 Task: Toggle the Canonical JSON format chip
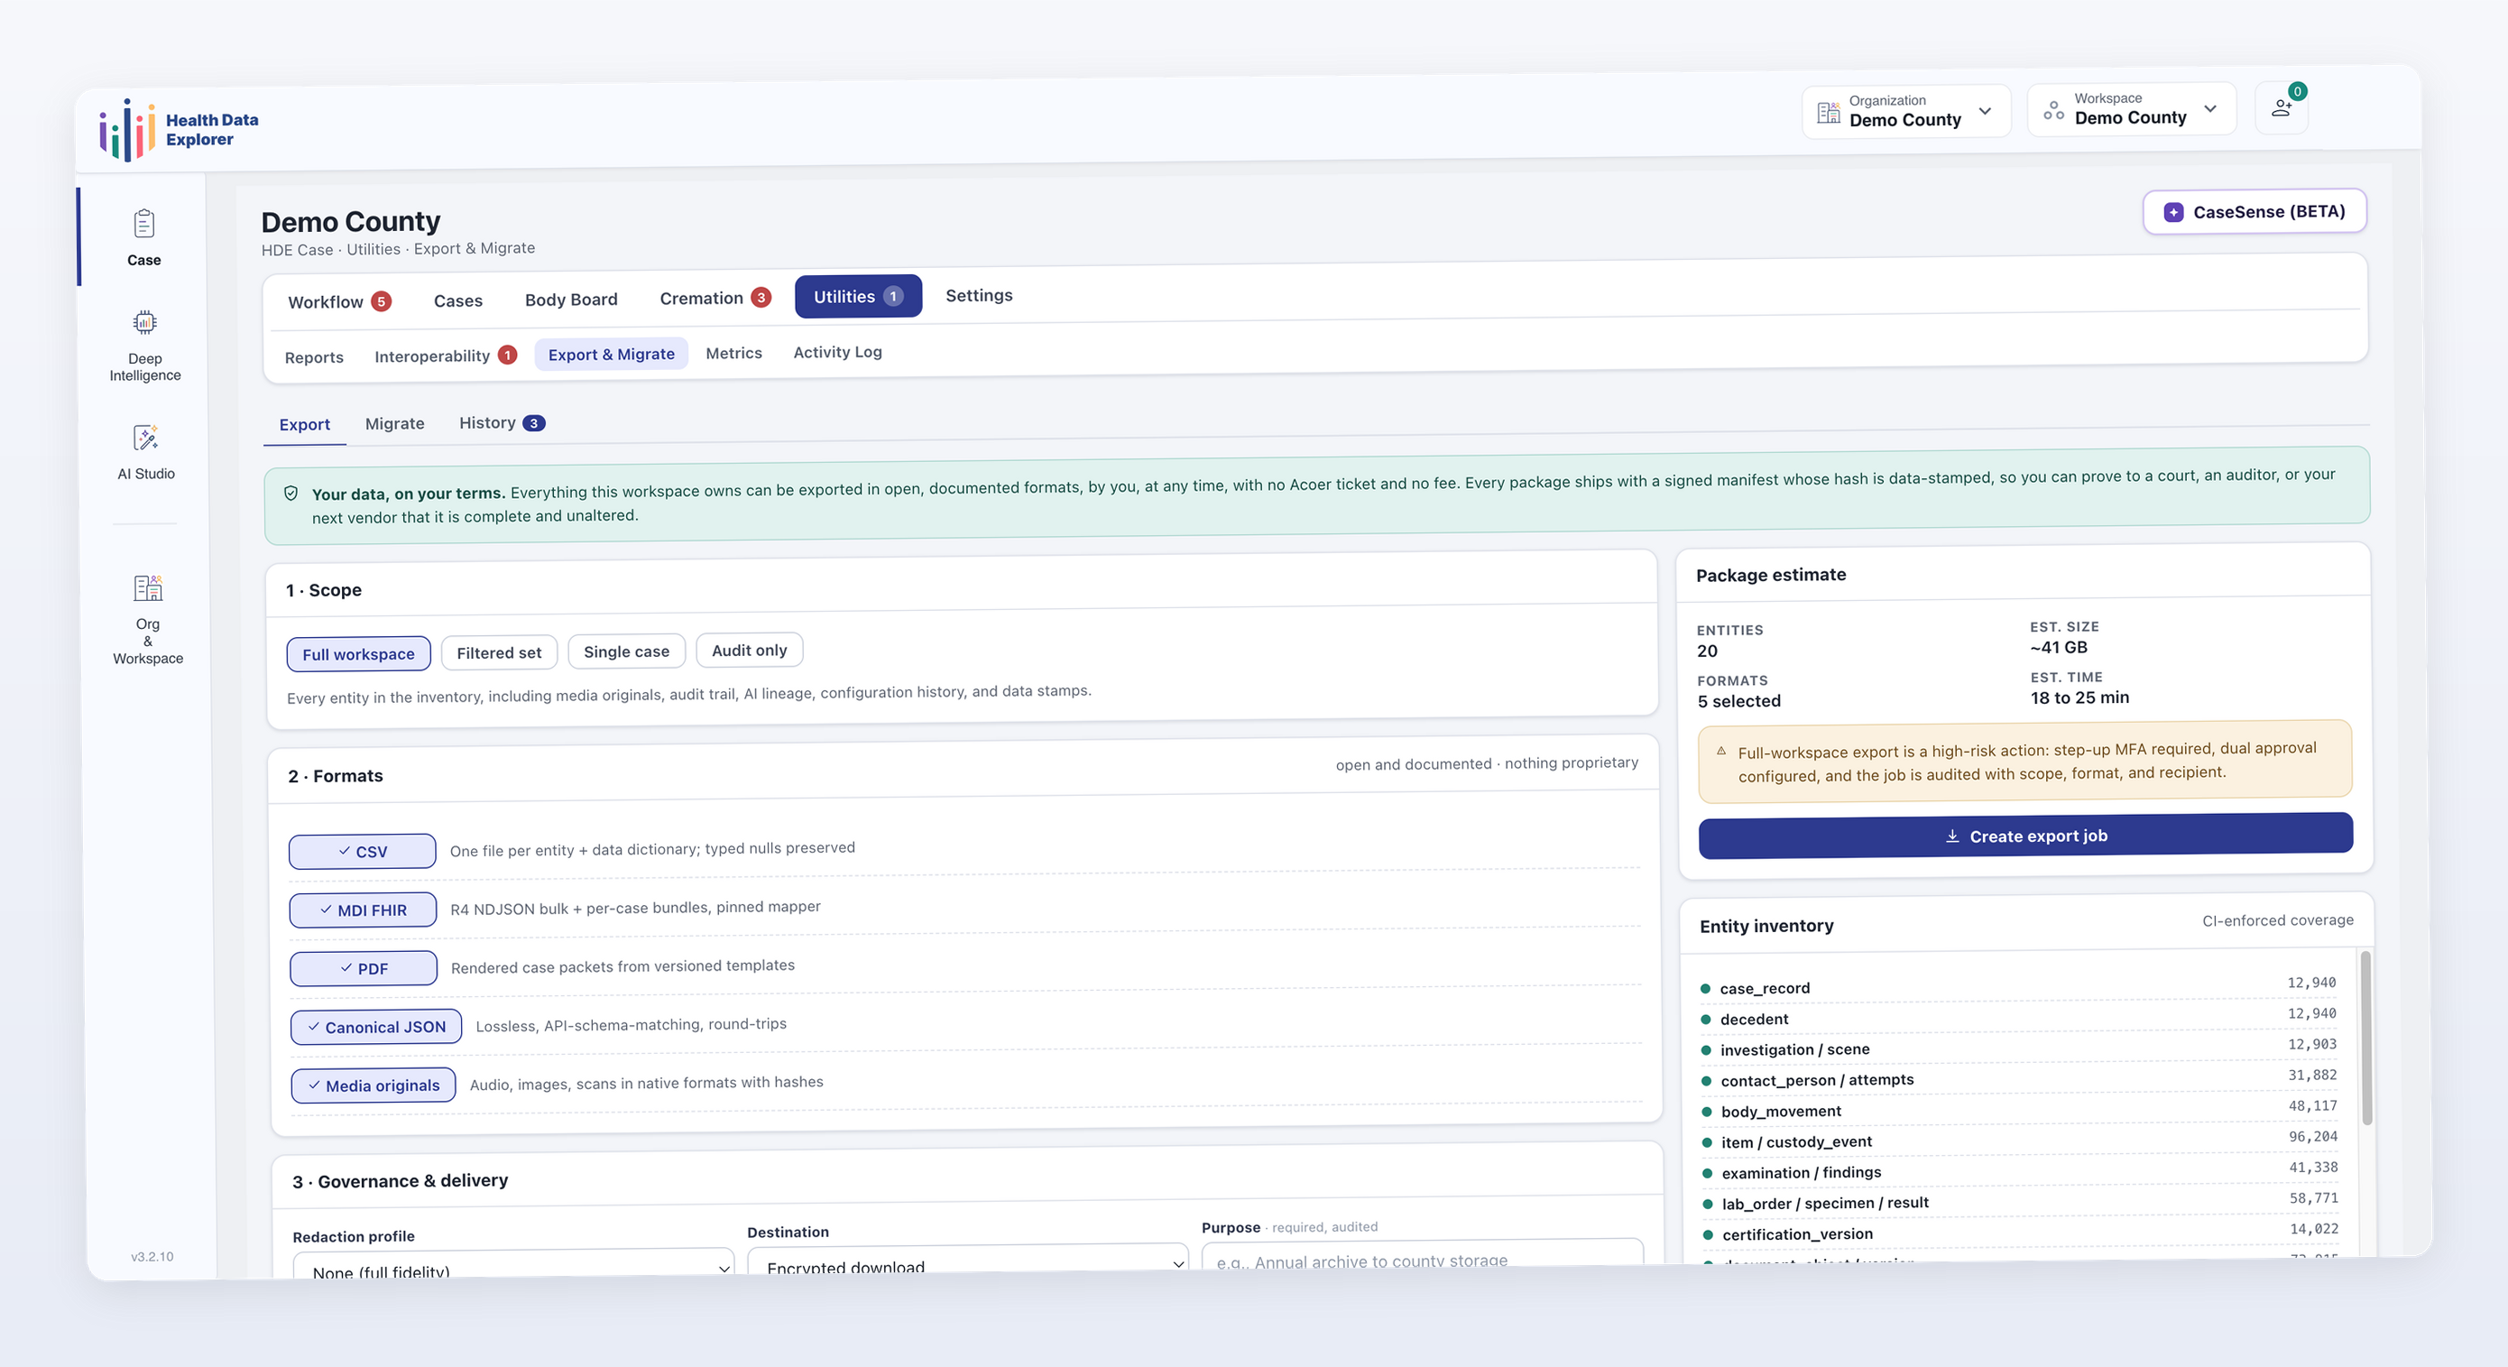pyautogui.click(x=376, y=1026)
